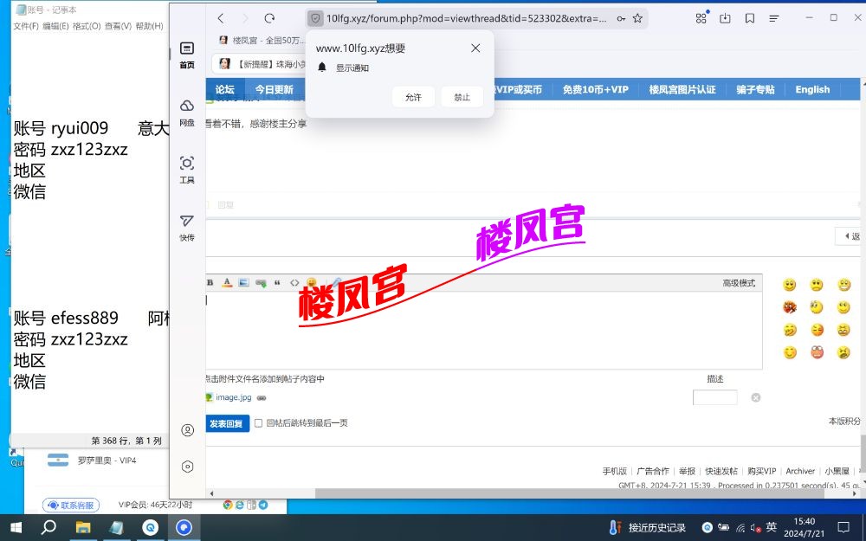The width and height of the screenshot is (866, 541).
Task: Check 回帖后跳转到最后一页 checkbox
Action: 258,423
